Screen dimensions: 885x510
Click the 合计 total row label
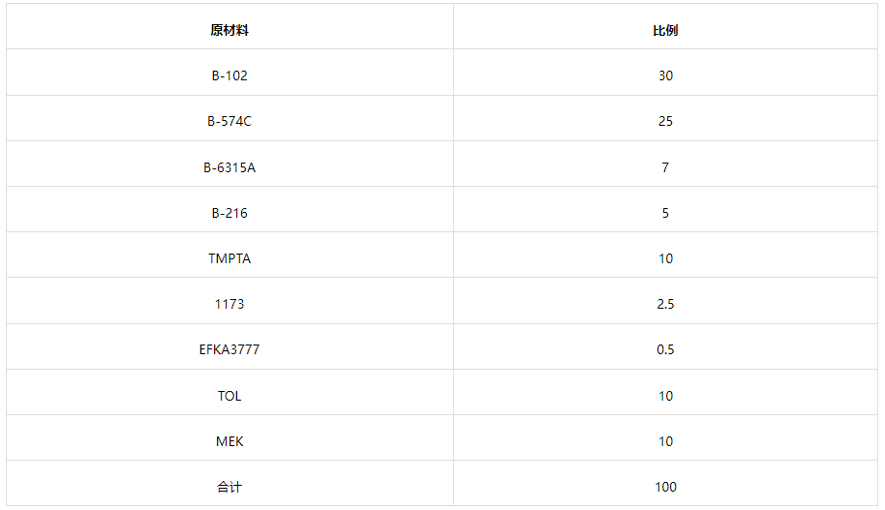pos(229,487)
